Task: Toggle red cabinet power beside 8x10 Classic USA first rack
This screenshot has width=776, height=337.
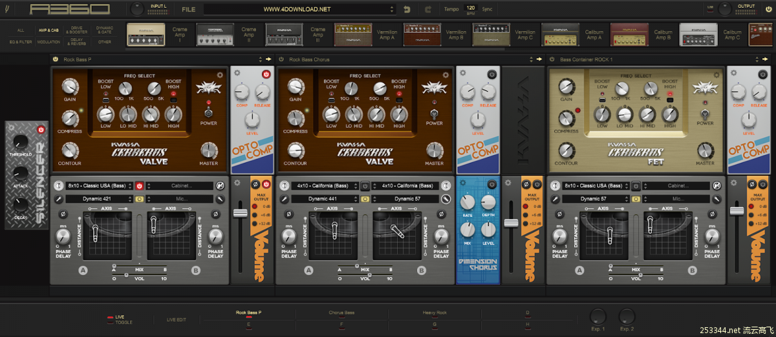Action: pyautogui.click(x=139, y=186)
